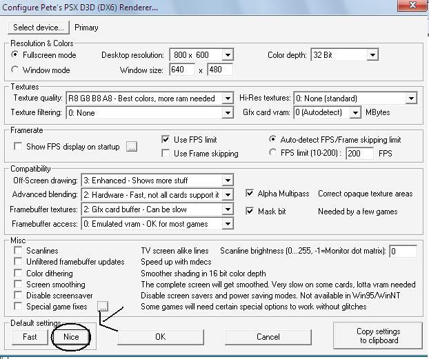Click the 'Primary' device label
429x359 pixels.
(86, 28)
